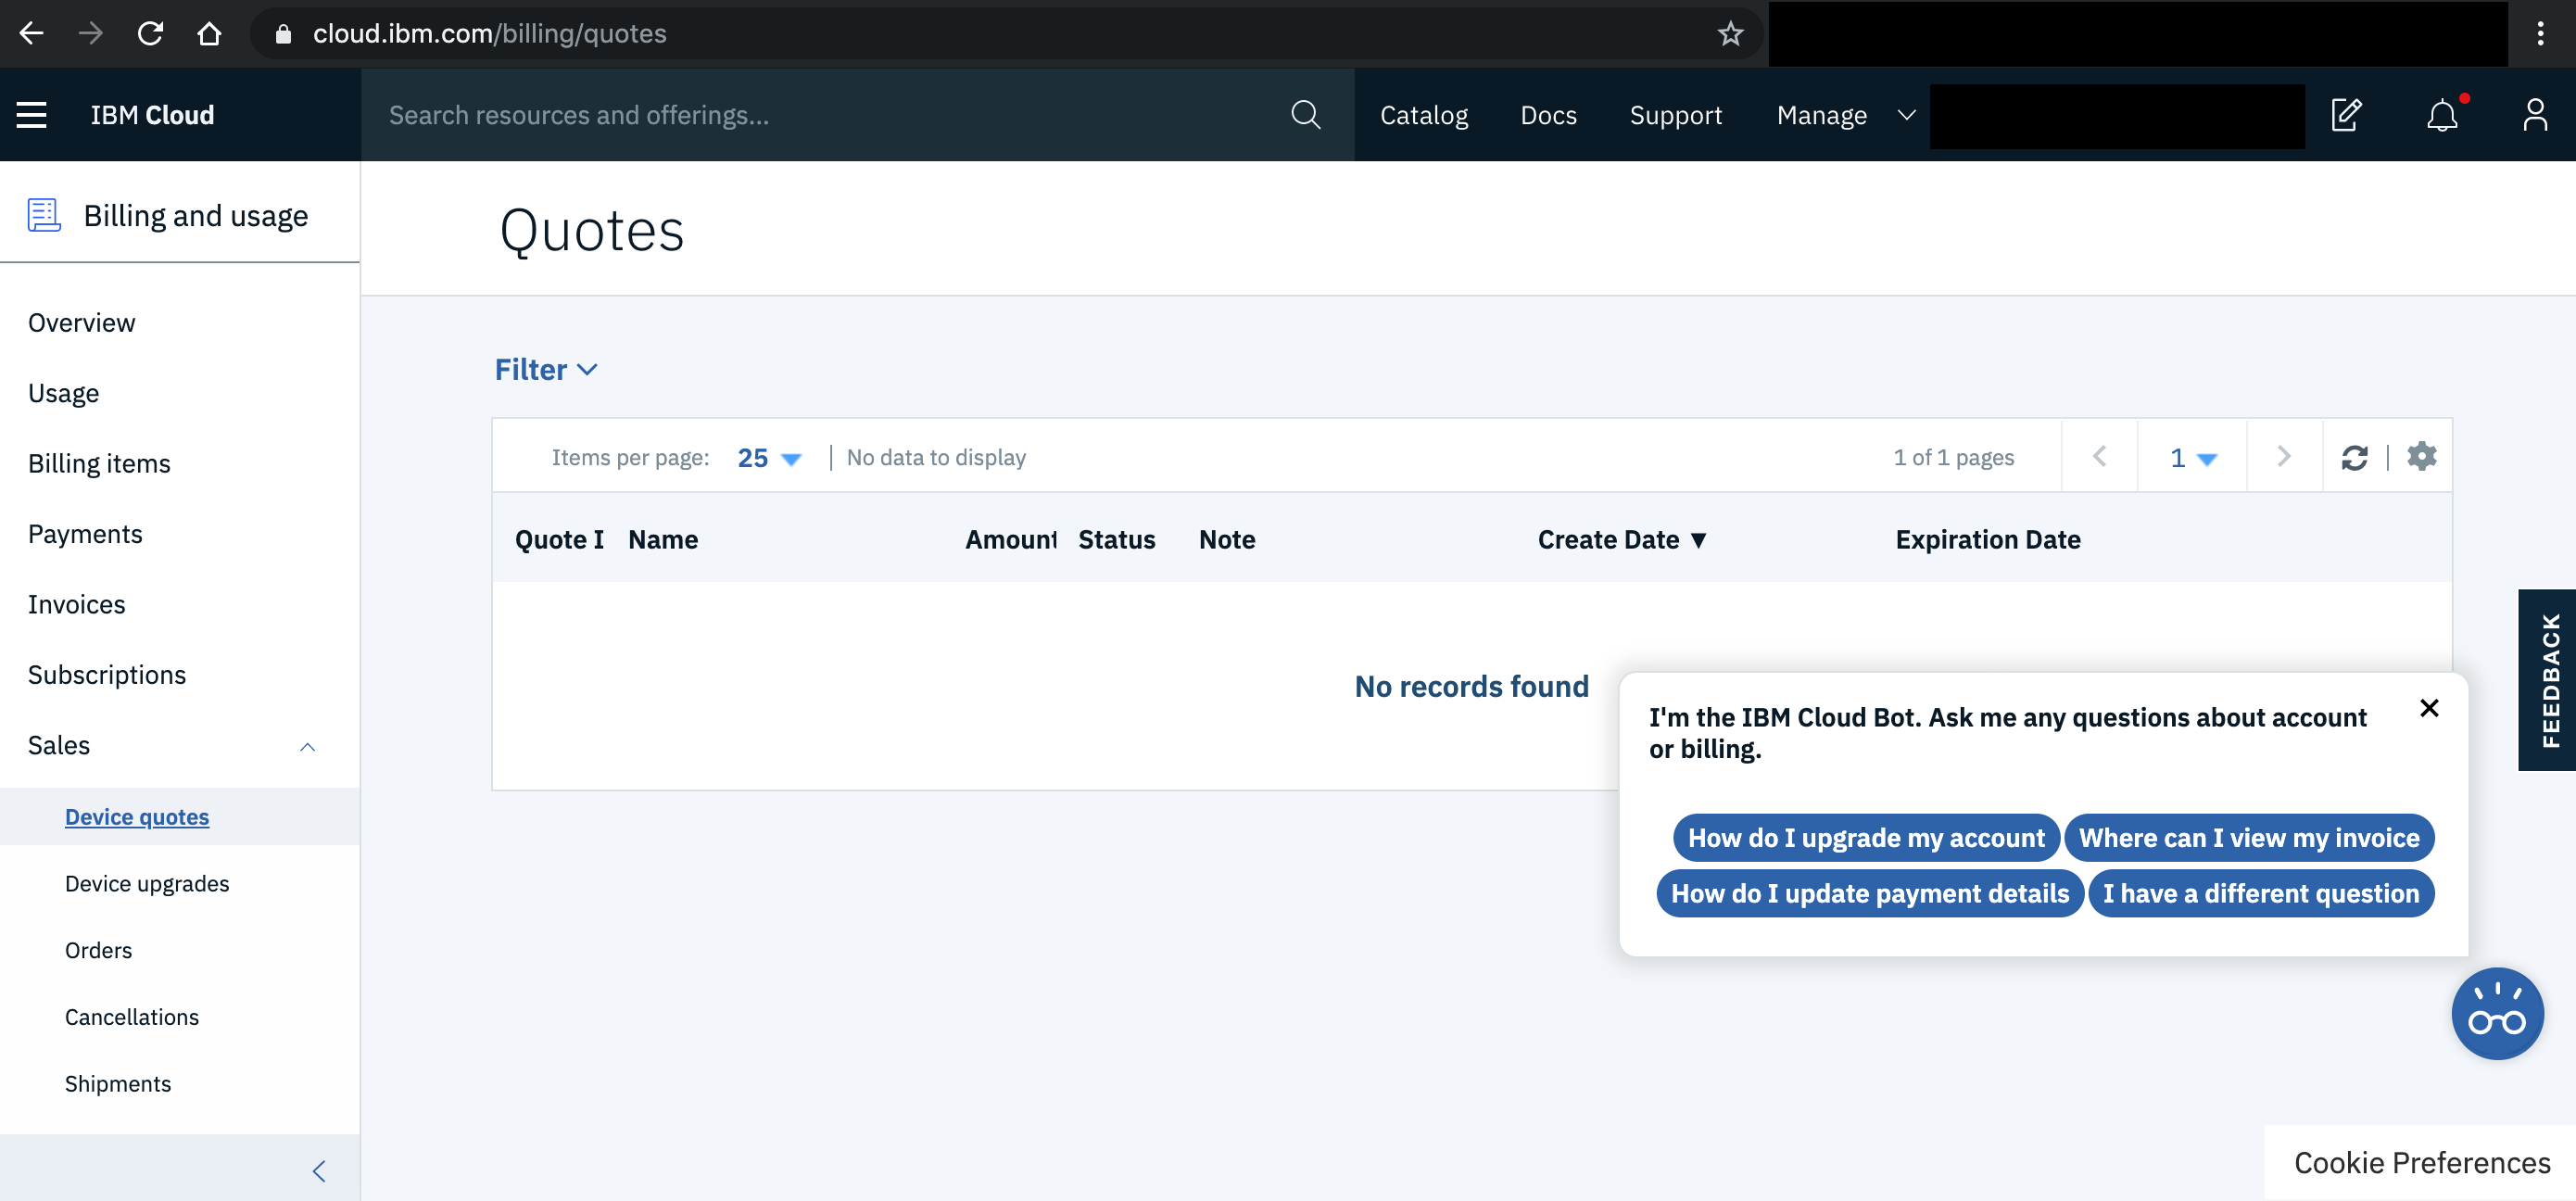The height and width of the screenshot is (1201, 2576).
Task: Click the Status column header
Action: click(x=1116, y=540)
